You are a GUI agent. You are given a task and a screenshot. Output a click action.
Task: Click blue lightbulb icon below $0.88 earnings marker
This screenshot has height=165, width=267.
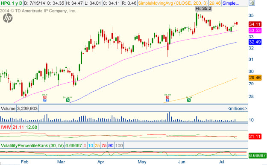[x=167, y=100]
